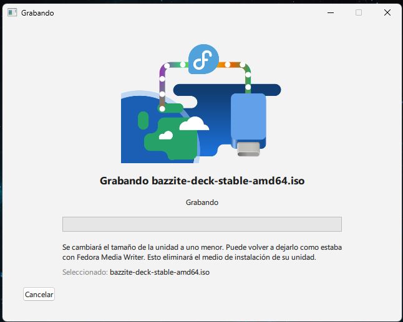Click the selected file name bazzite-deck-stable-amd64.iso
Screen dimensions: 403x322
click(x=160, y=272)
